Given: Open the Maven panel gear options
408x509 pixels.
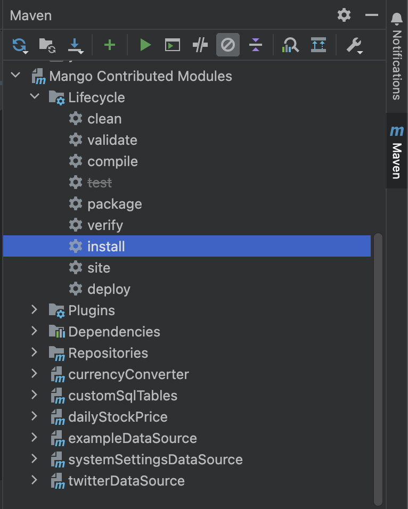Looking at the screenshot, I should (x=344, y=15).
